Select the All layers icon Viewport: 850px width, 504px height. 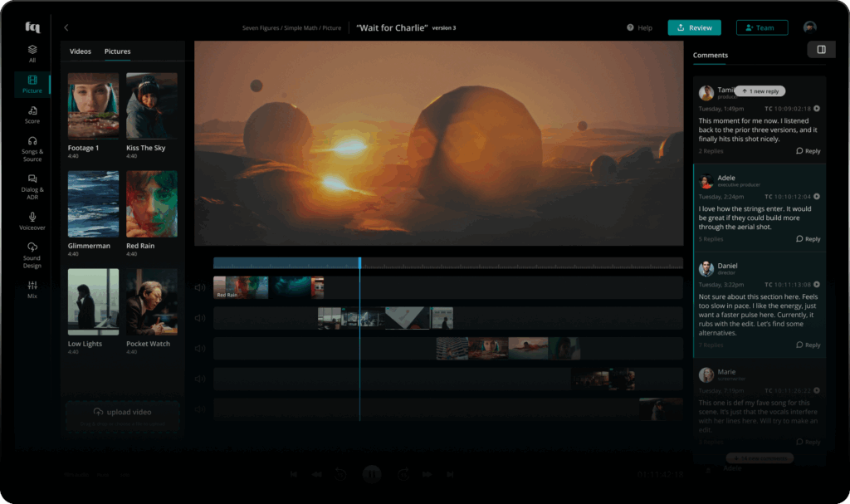point(32,53)
